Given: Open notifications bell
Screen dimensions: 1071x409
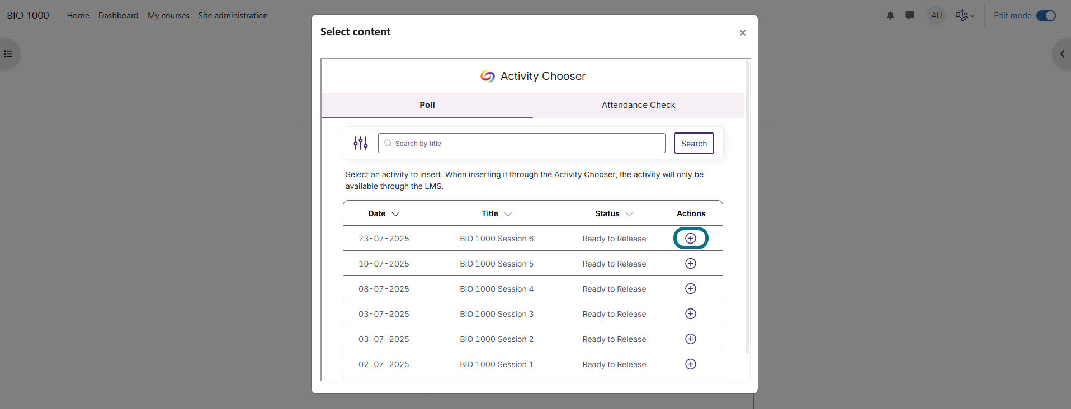Looking at the screenshot, I should point(890,16).
